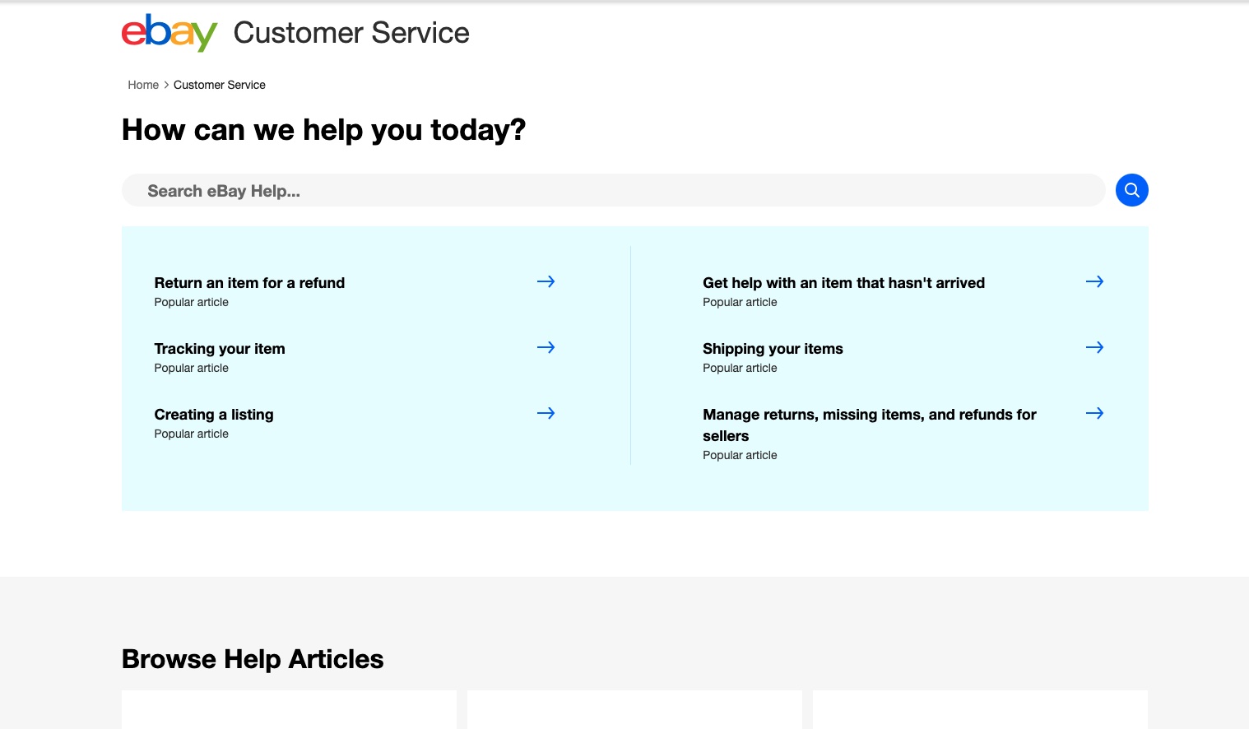Image resolution: width=1249 pixels, height=729 pixels.
Task: Click arrow beside Manage returns for sellers
Action: click(x=1094, y=413)
